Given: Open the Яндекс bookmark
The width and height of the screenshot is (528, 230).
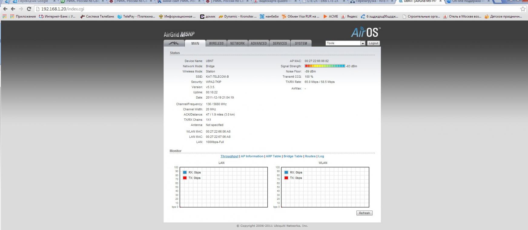Looking at the screenshot, I should click(x=349, y=16).
